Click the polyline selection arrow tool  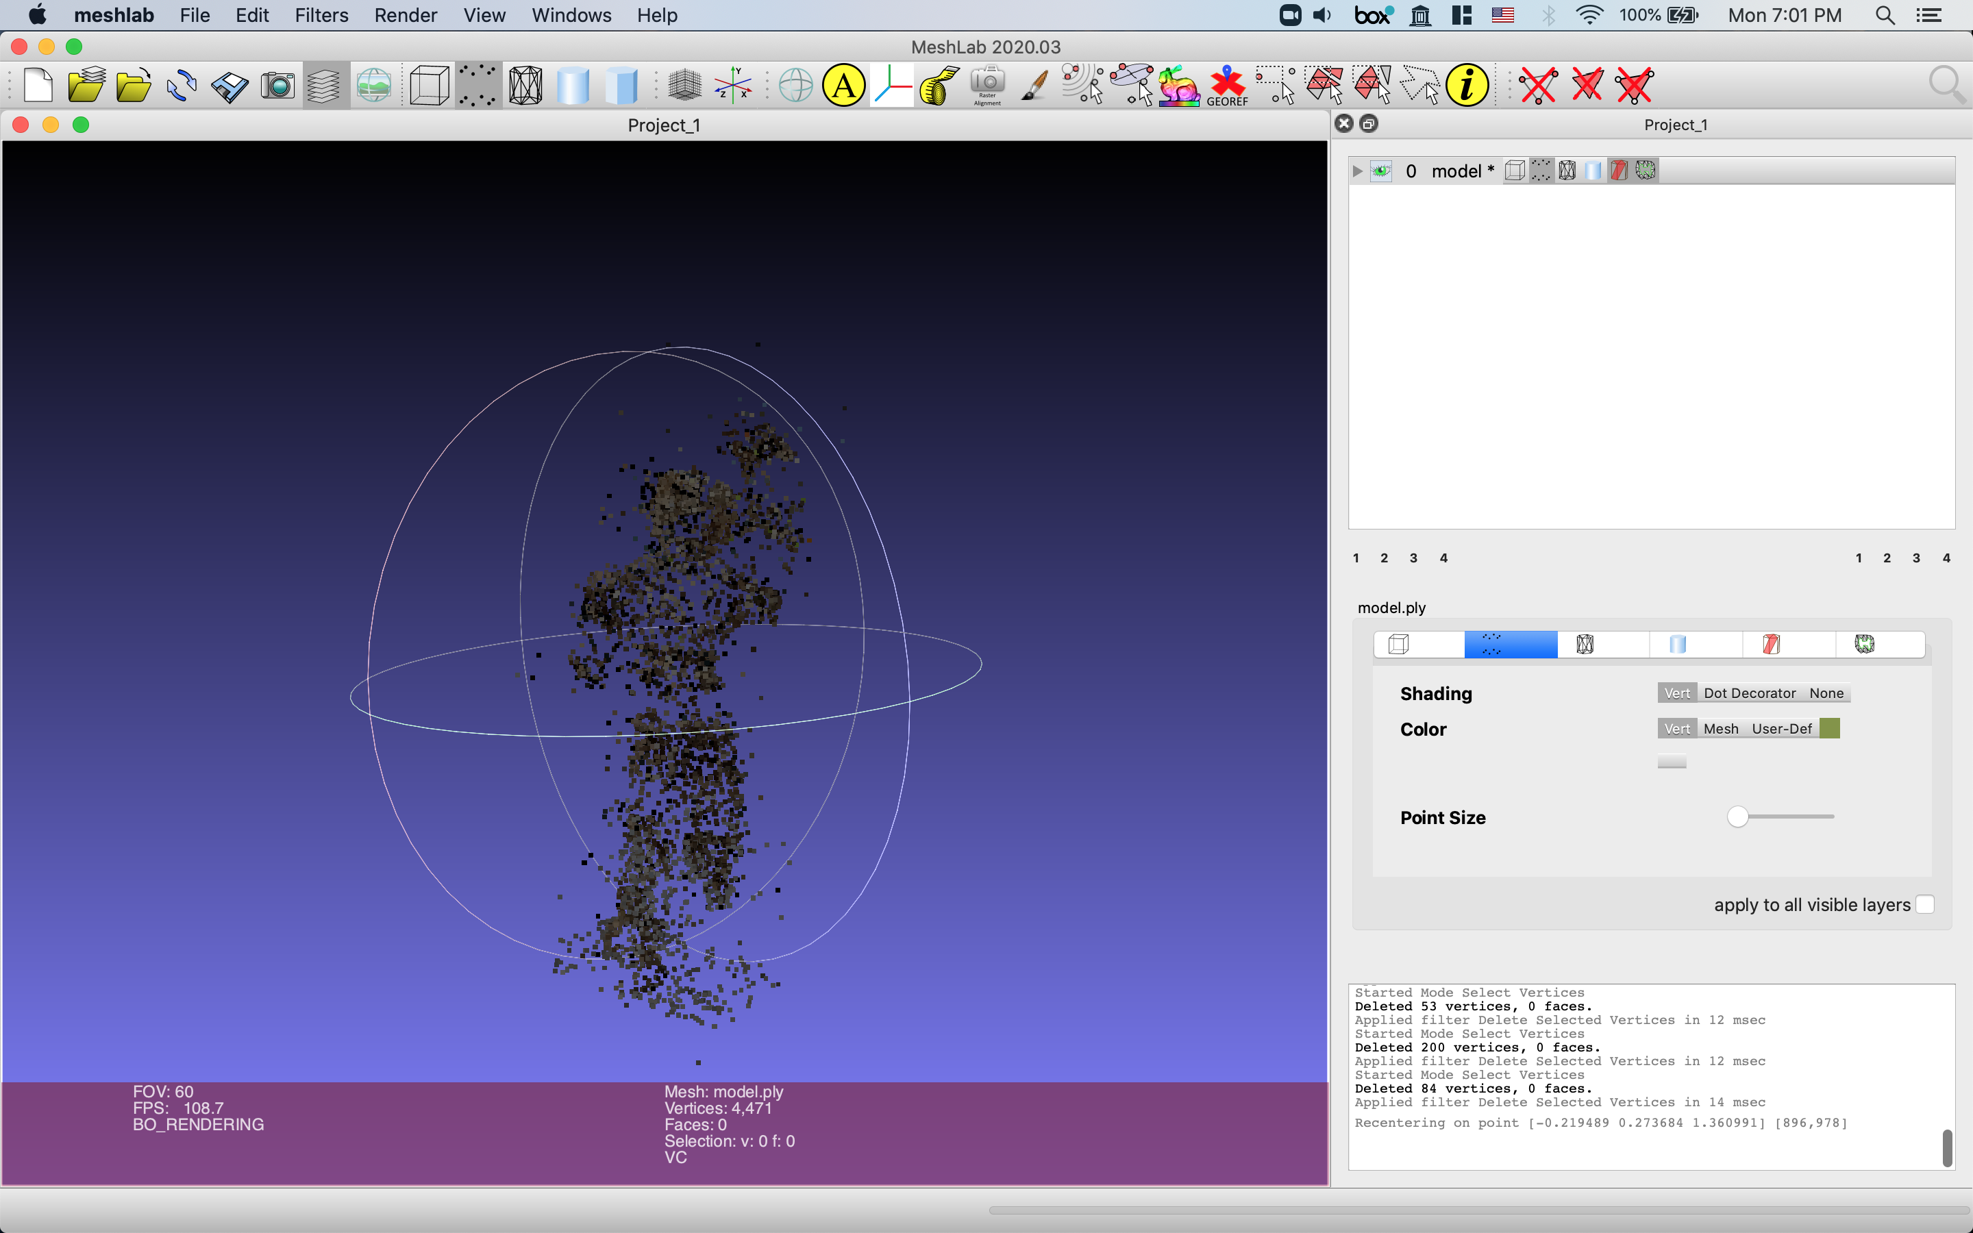pyautogui.click(x=1419, y=85)
